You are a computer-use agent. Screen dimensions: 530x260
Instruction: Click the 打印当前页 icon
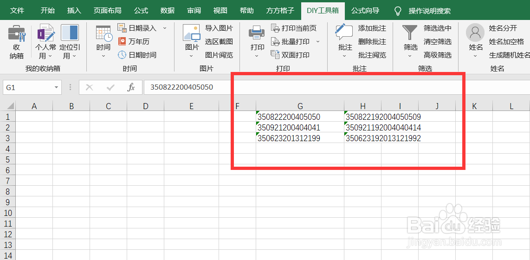[x=275, y=28]
